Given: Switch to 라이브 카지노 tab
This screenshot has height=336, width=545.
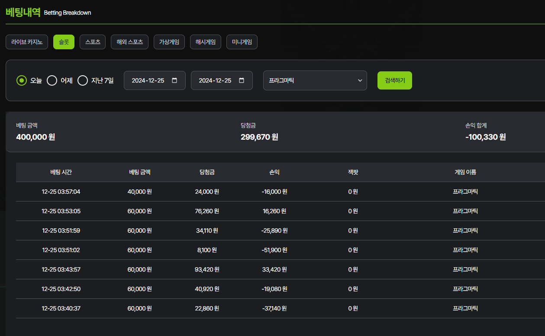Looking at the screenshot, I should point(27,42).
